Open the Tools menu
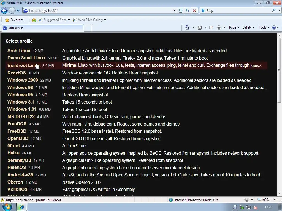Screen dimensions: 282x211 coord(264,27)
